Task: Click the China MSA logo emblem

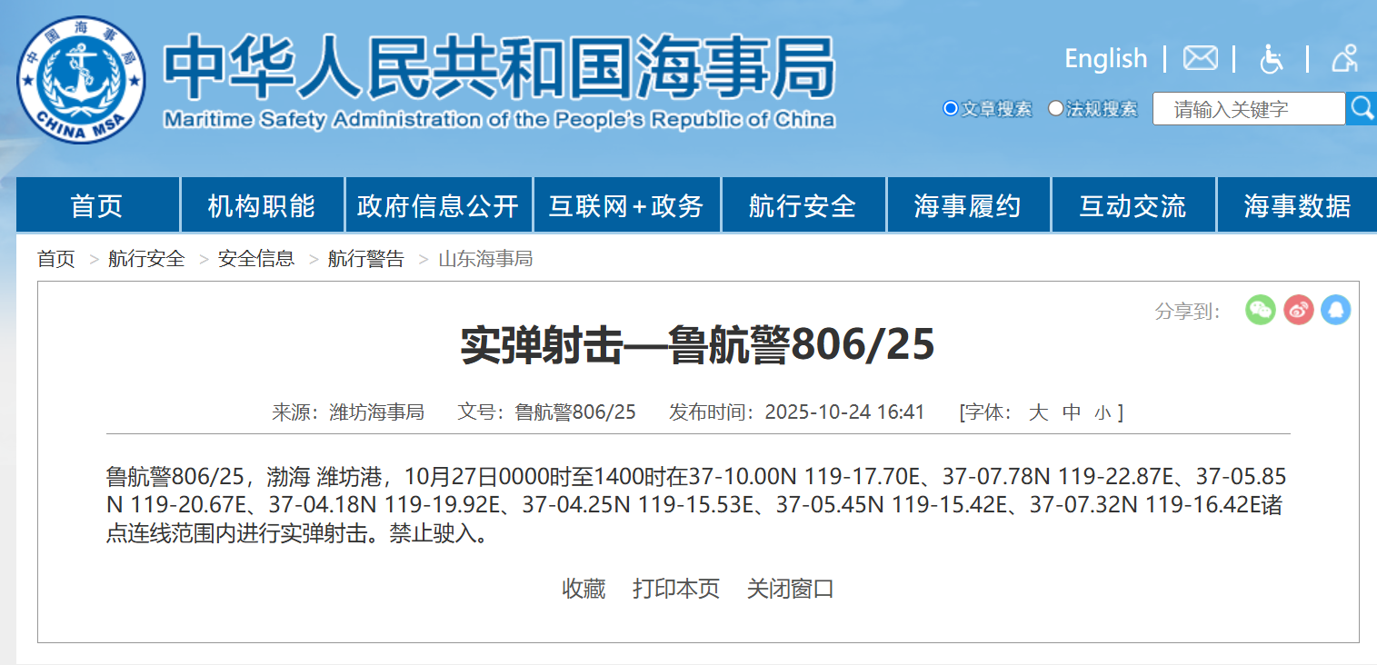Action: coord(81,79)
